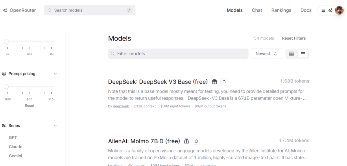
Task: Copy the DeepSeek V3 Base model ID clipboard icon
Action: (x=224, y=82)
